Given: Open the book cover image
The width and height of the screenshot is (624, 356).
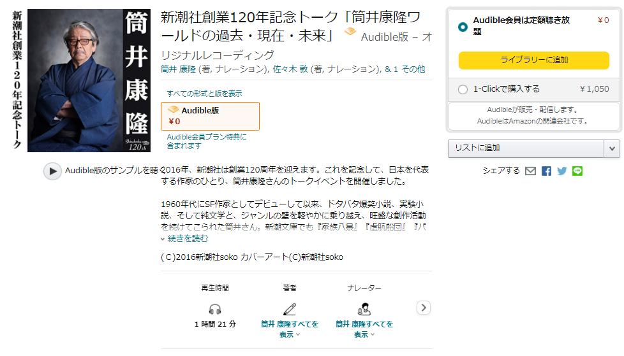Looking at the screenshot, I should (81, 81).
